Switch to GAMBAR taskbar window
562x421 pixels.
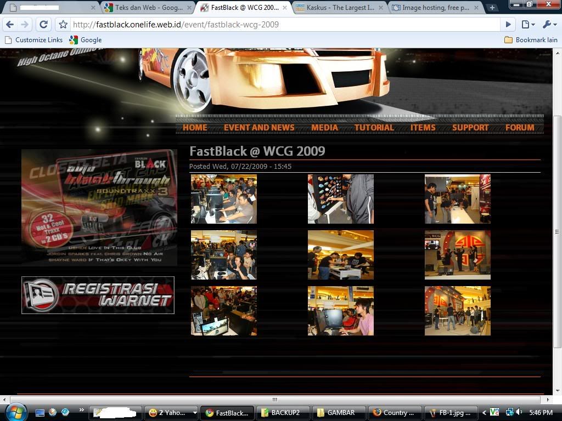click(338, 413)
